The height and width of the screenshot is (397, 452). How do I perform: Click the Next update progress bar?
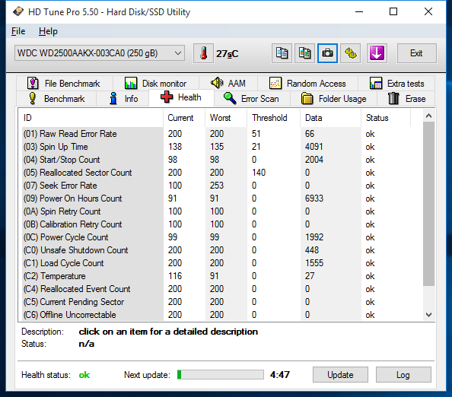tap(221, 374)
